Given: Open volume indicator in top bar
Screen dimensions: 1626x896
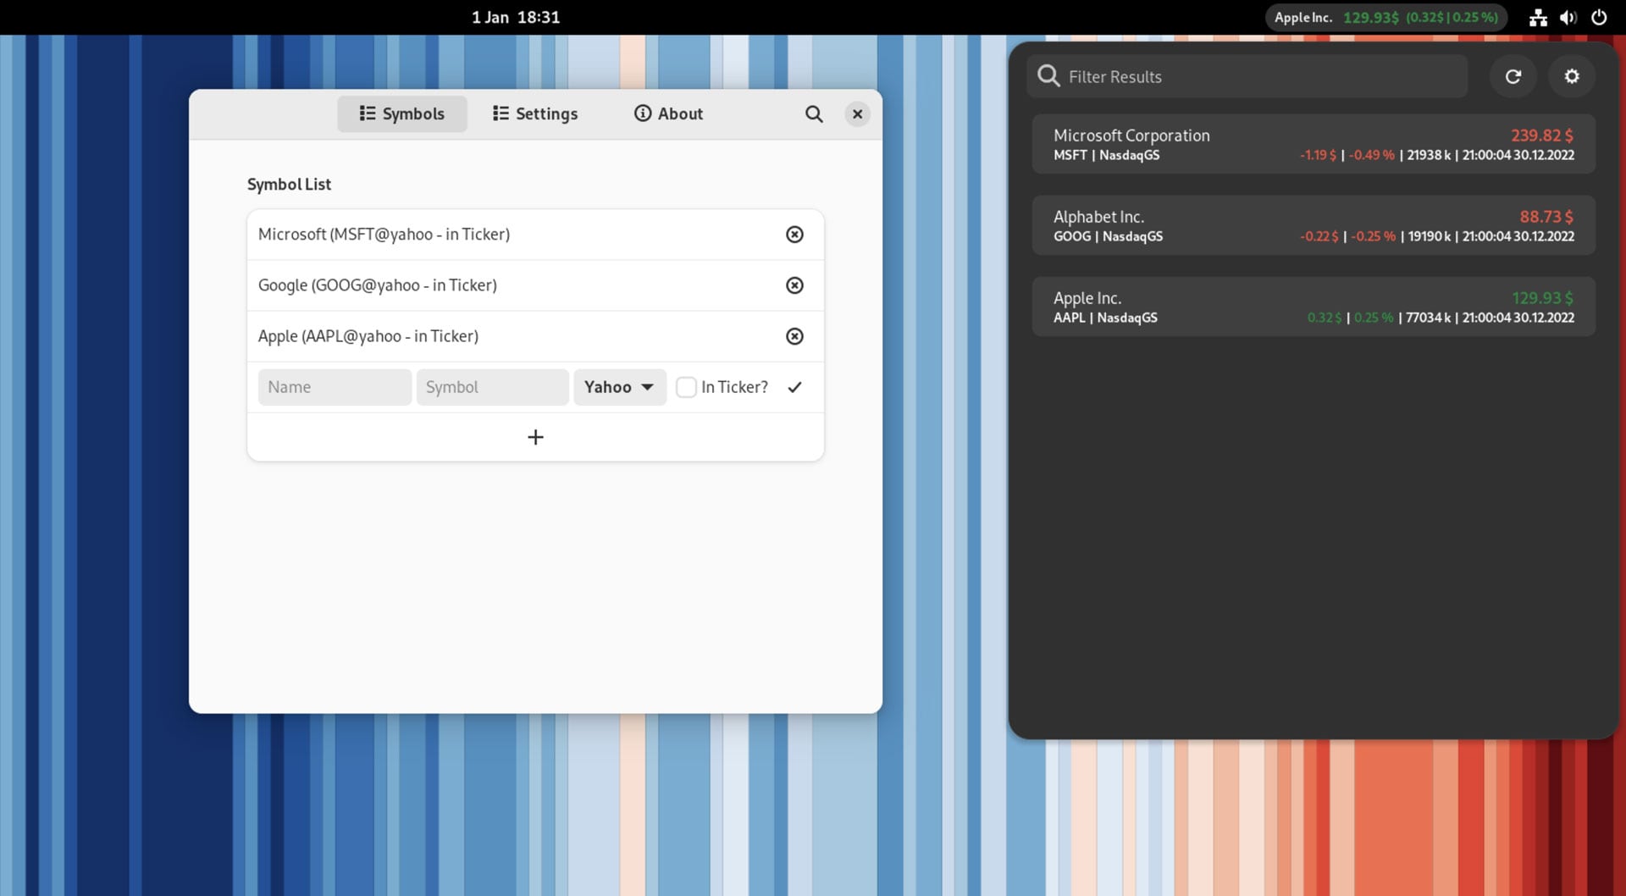Looking at the screenshot, I should (x=1568, y=17).
